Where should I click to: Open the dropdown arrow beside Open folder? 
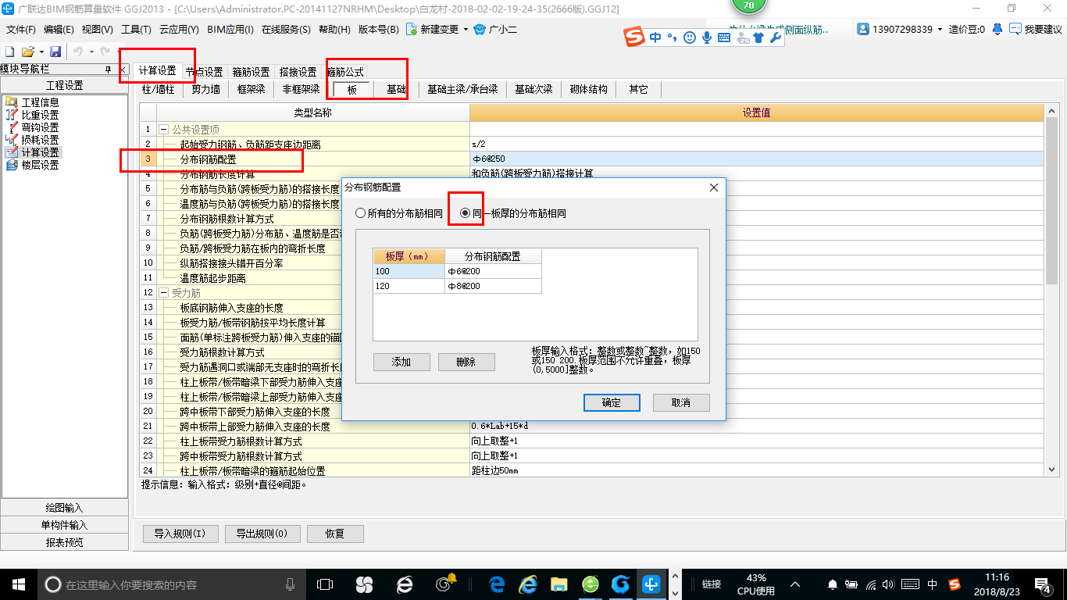[41, 52]
